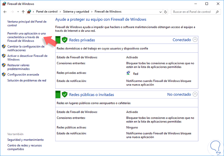Go up one level with up arrow
224x156 pixels.
[x=23, y=12]
